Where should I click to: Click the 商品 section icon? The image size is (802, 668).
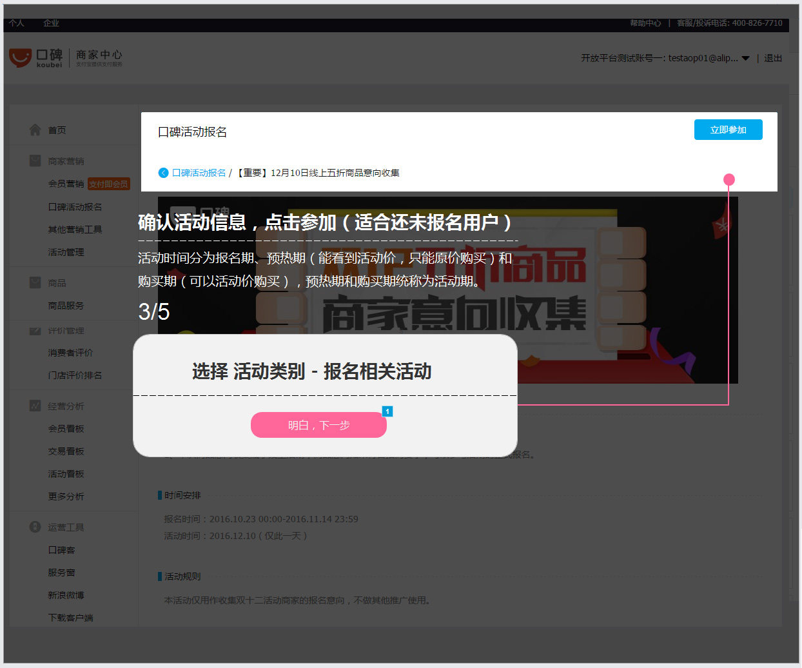coord(35,282)
